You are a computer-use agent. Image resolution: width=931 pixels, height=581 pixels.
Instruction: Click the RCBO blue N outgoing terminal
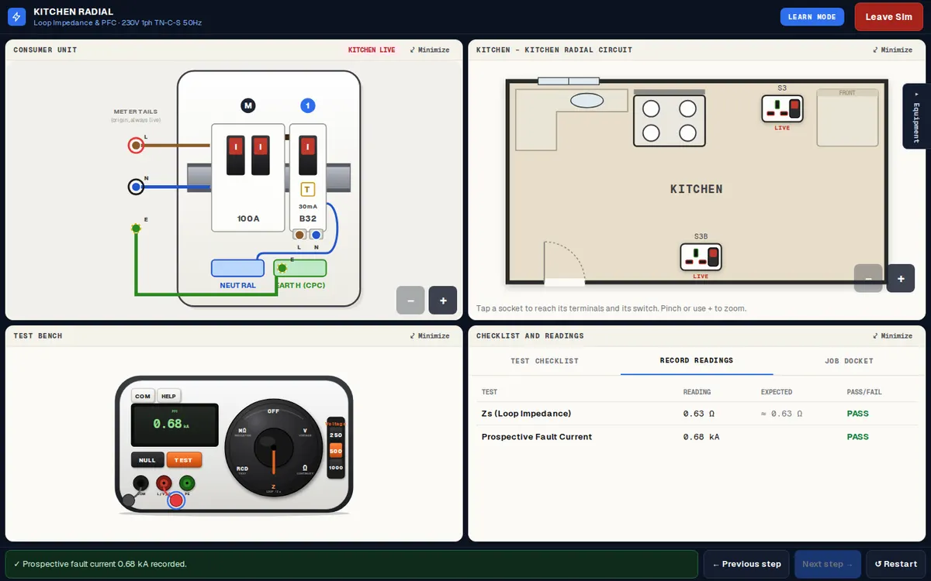coord(316,235)
